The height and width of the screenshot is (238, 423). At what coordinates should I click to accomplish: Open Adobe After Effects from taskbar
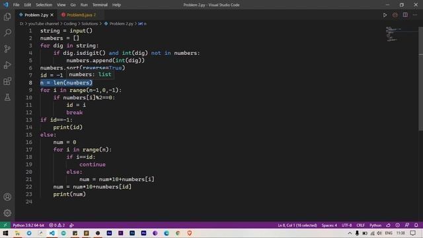pos(109,233)
